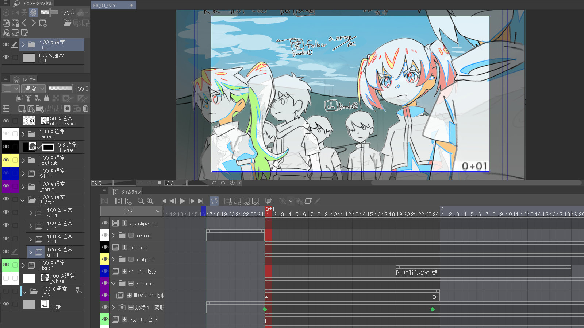Viewport: 584px width, 328px height.
Task: Expand the memo folder in layer list
Action: (x=23, y=134)
